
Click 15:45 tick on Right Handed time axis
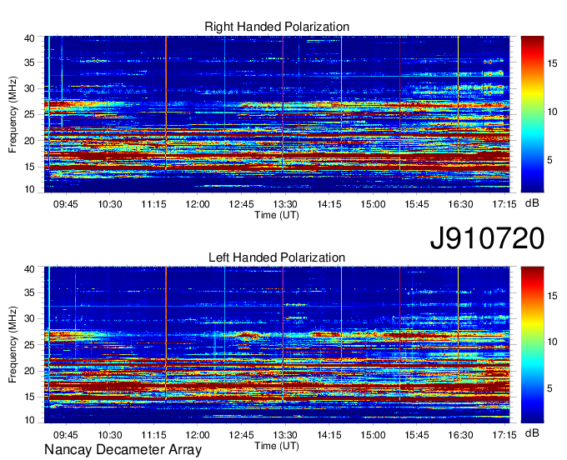(417, 204)
